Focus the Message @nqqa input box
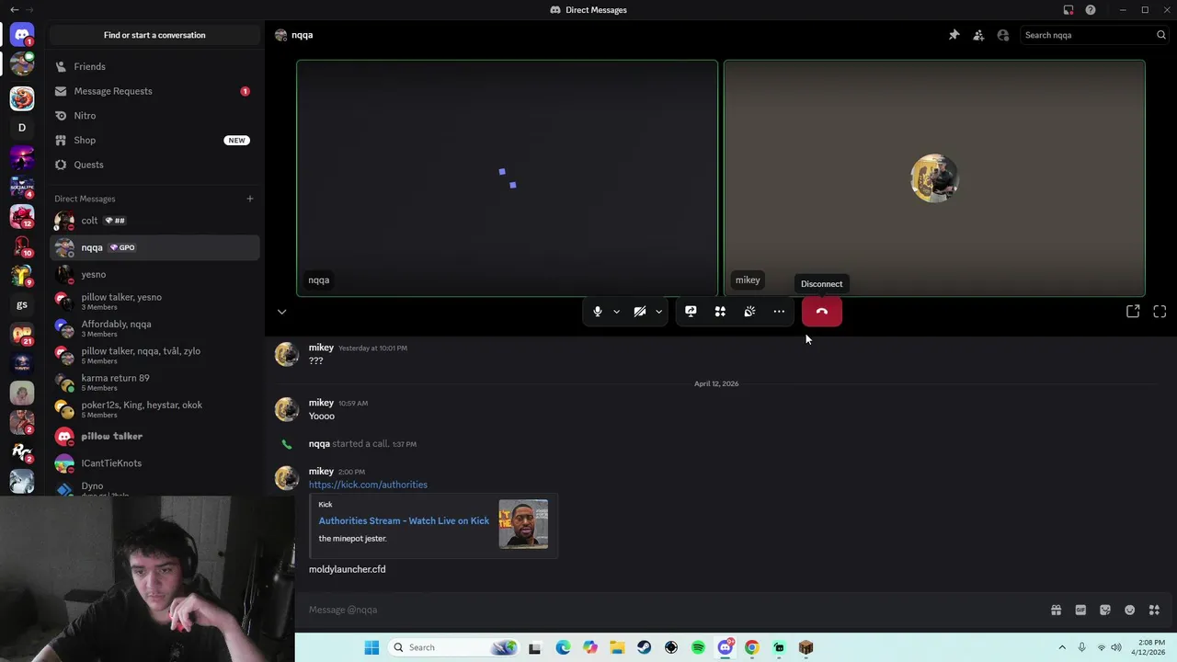The width and height of the screenshot is (1177, 662). pos(676,610)
